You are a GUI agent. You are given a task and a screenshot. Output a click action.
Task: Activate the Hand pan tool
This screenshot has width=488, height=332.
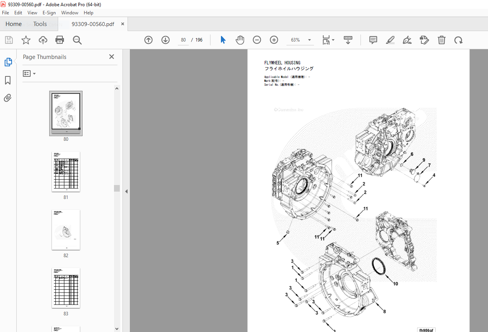240,40
